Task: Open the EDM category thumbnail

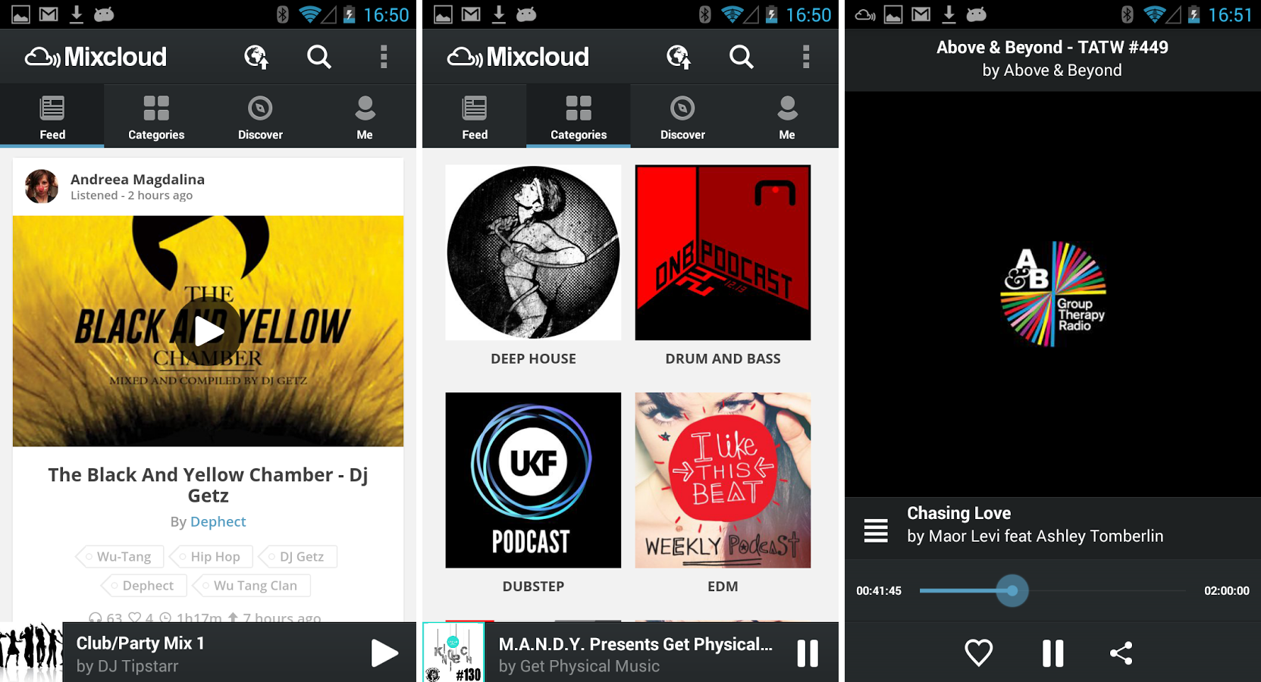Action: (723, 480)
